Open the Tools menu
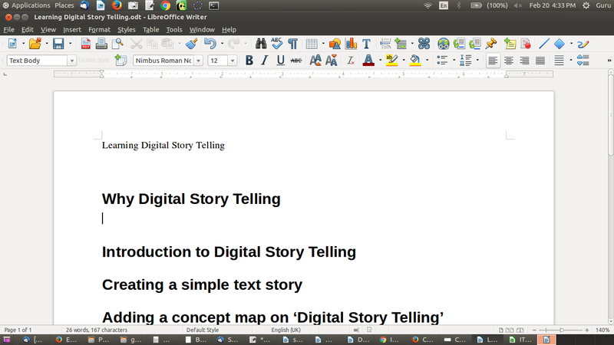614x345 pixels. [174, 30]
